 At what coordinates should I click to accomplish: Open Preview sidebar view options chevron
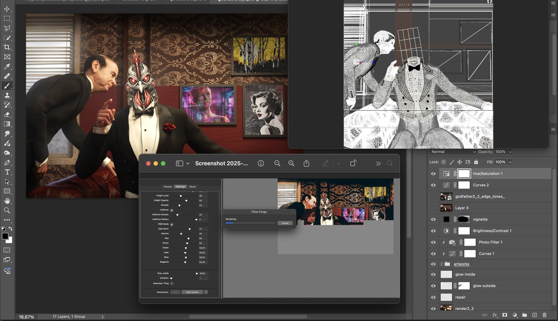click(x=188, y=163)
